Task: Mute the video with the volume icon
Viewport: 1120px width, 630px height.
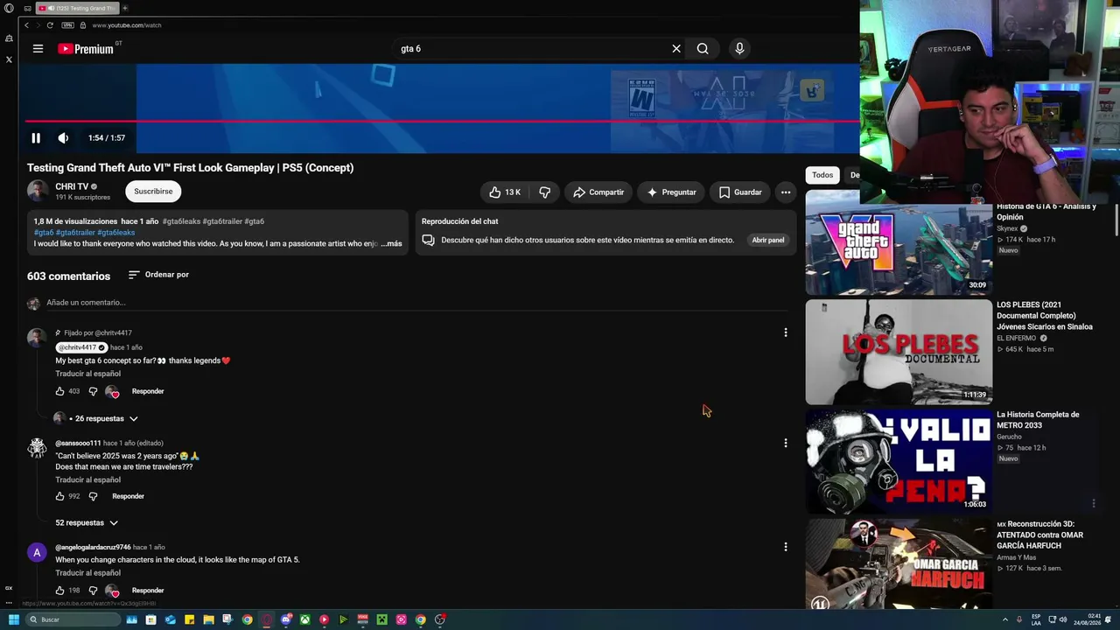Action: click(x=63, y=138)
